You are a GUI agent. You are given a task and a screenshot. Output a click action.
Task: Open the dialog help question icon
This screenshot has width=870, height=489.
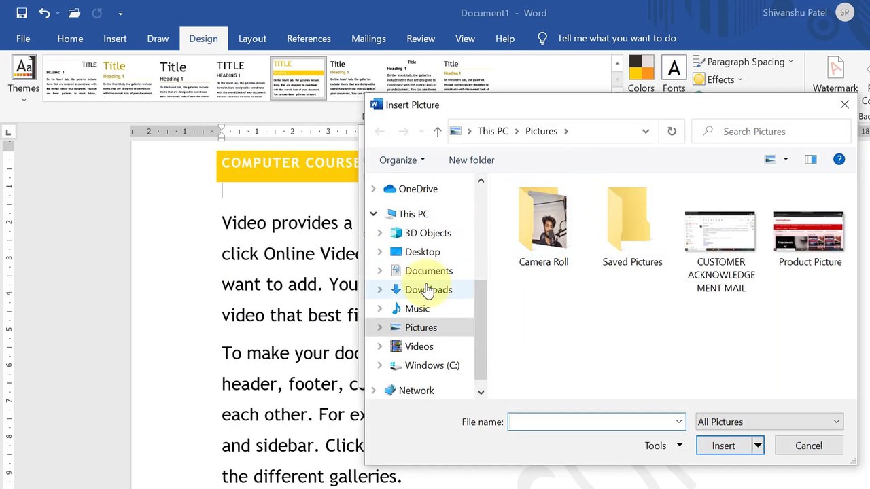tap(839, 160)
